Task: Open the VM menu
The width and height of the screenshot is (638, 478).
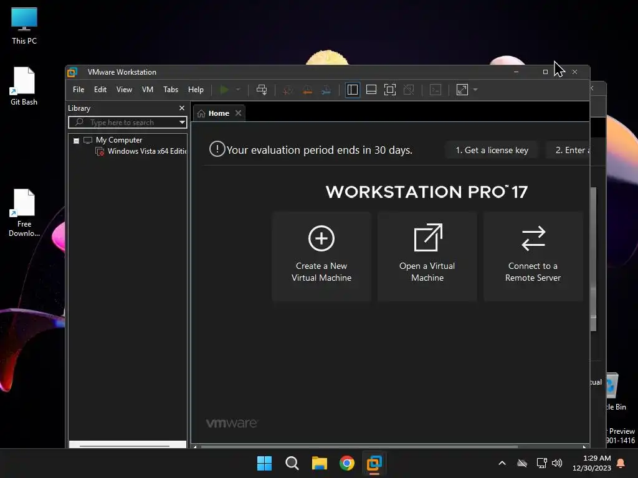Action: (147, 90)
